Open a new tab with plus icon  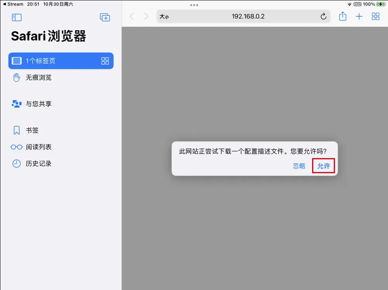[x=359, y=16]
